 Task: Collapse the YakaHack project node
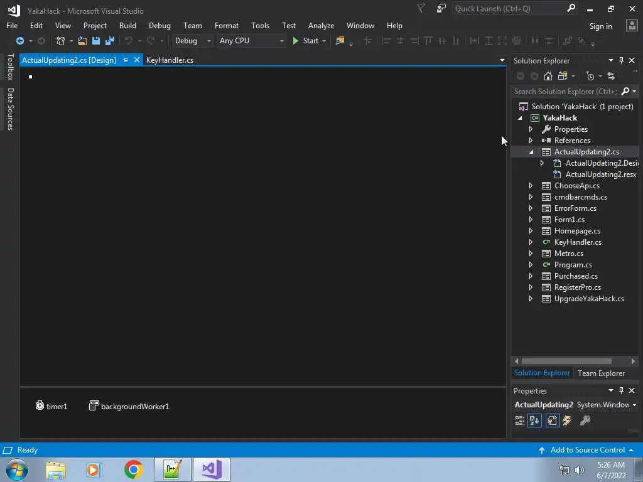tap(520, 118)
